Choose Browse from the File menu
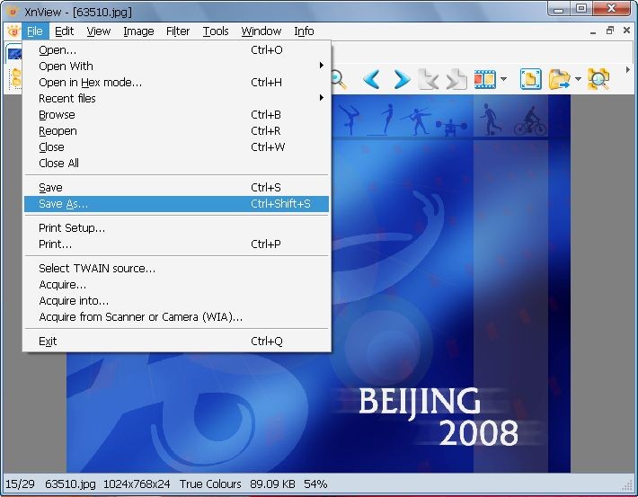Viewport: 638px width, 497px height. (176, 114)
